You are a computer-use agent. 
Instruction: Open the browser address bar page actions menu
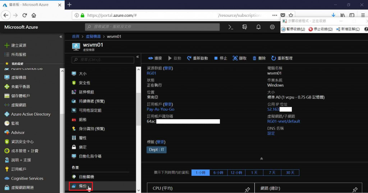275,15
